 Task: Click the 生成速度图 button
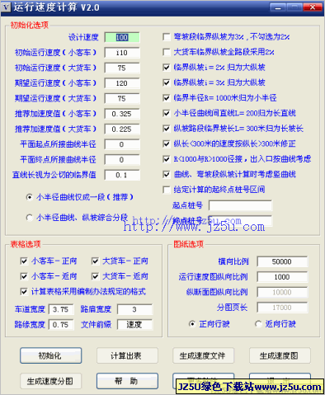pos(280,355)
